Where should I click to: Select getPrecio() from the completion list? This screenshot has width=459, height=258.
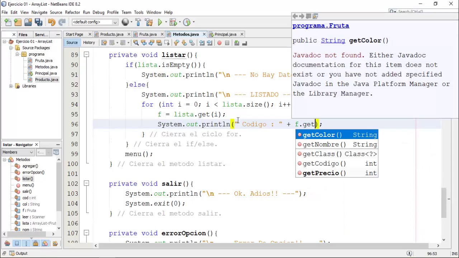337,173
